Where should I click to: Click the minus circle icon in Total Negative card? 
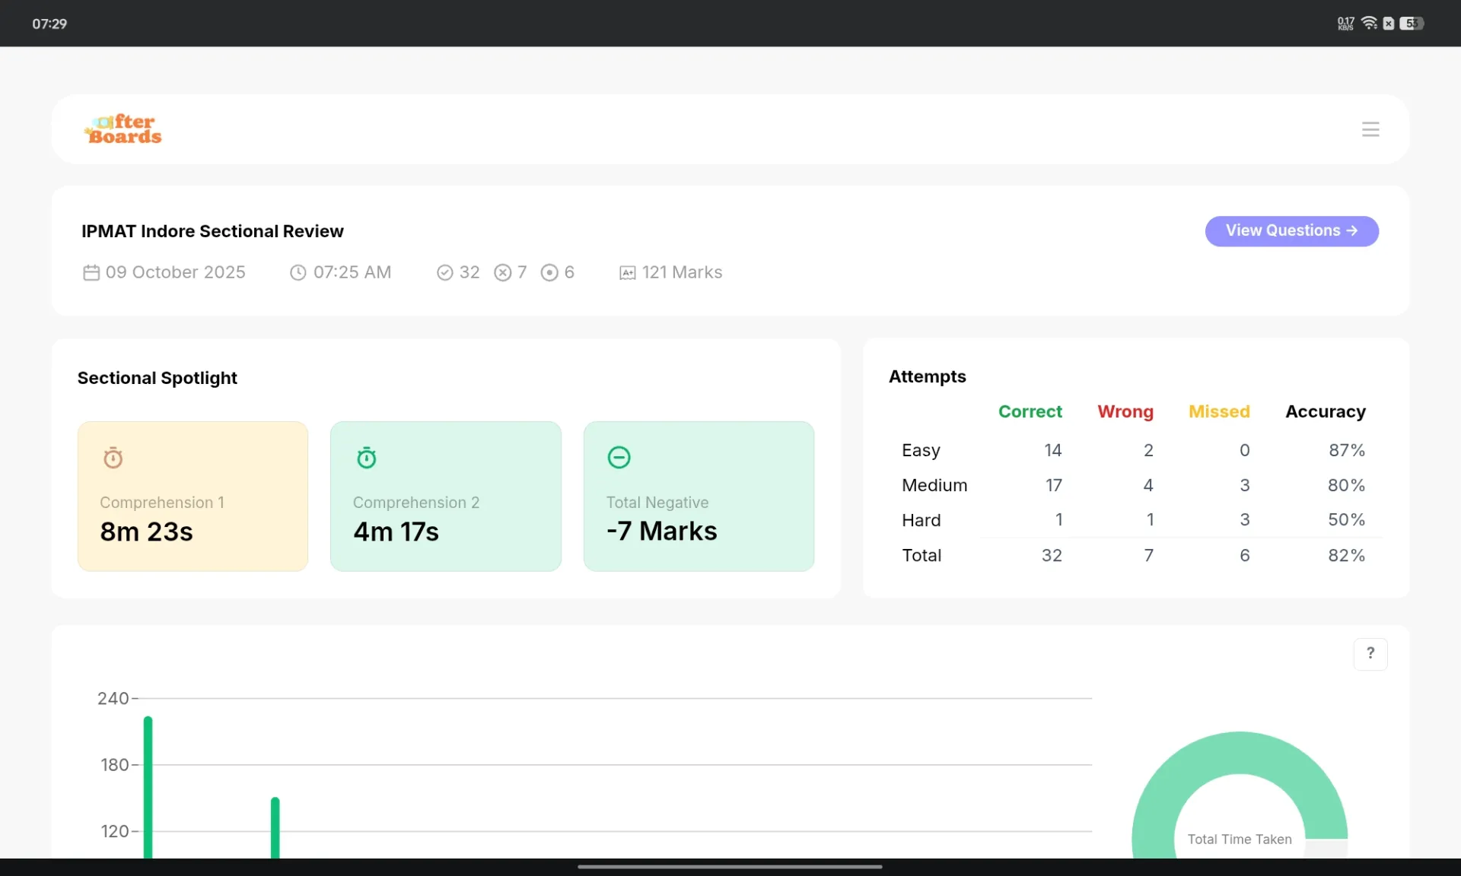[619, 457]
